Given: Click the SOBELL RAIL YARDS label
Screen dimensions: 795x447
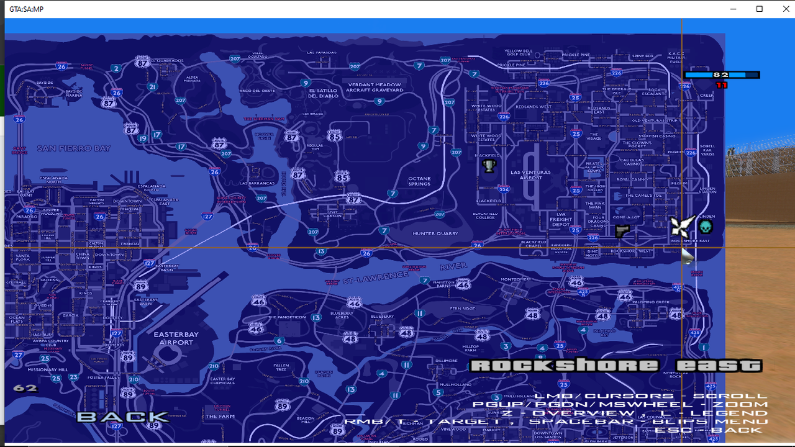Looking at the screenshot, I should coord(707,150).
